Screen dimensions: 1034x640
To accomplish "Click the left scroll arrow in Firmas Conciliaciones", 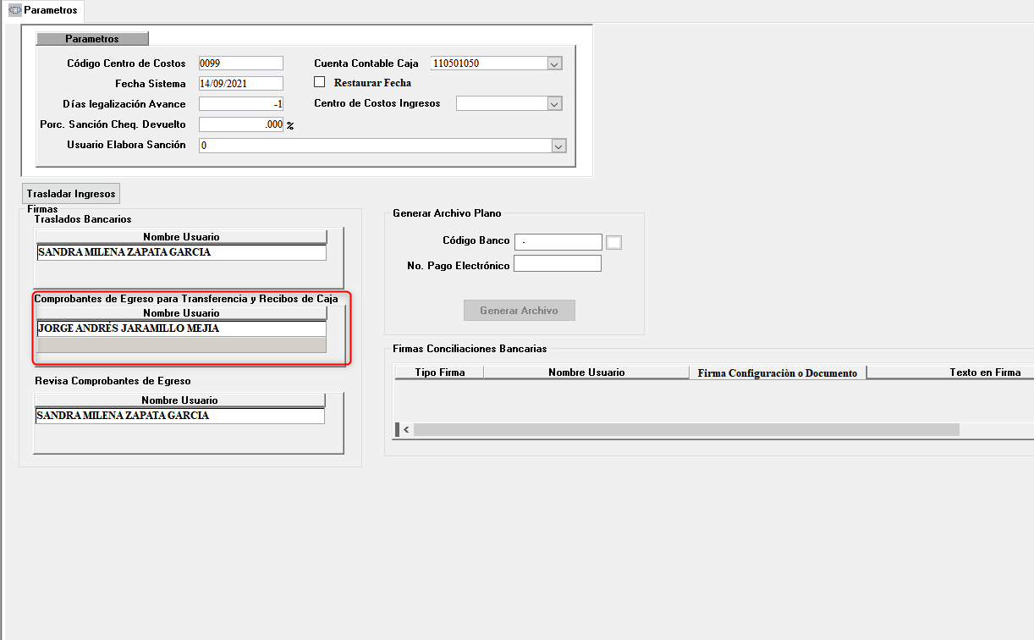I will (x=405, y=430).
